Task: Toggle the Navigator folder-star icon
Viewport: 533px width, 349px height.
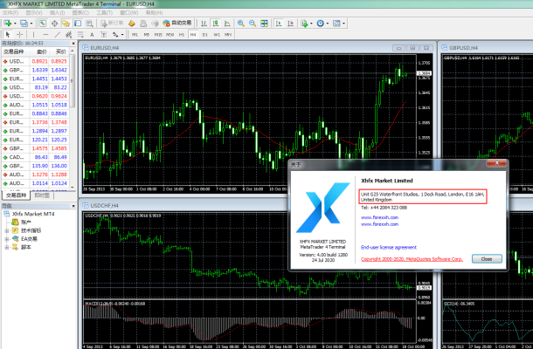Action: coord(66,24)
